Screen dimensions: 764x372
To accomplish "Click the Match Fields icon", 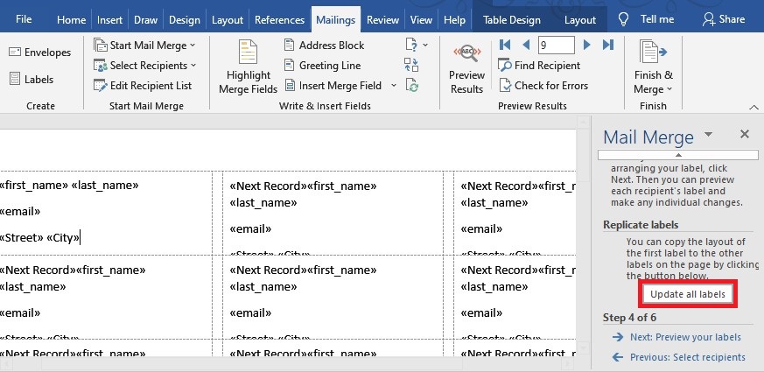I will pos(411,66).
